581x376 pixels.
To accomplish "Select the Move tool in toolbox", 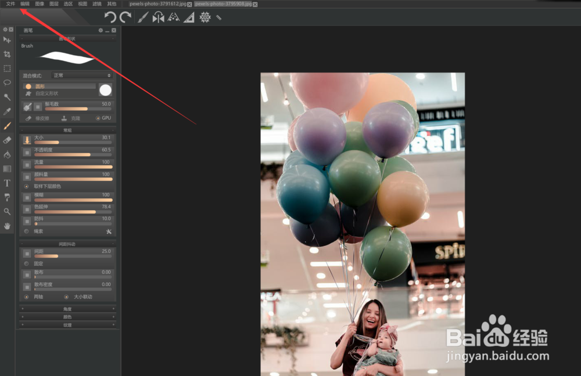I will (x=7, y=40).
